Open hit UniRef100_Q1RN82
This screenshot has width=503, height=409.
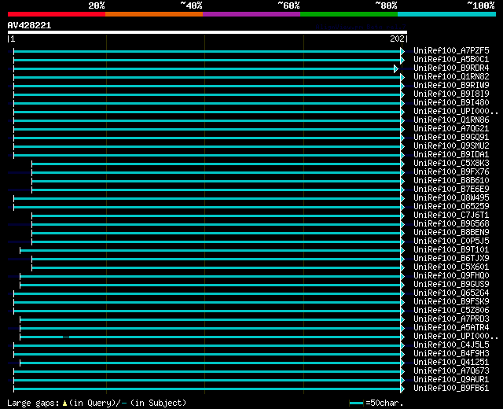[x=451, y=77]
